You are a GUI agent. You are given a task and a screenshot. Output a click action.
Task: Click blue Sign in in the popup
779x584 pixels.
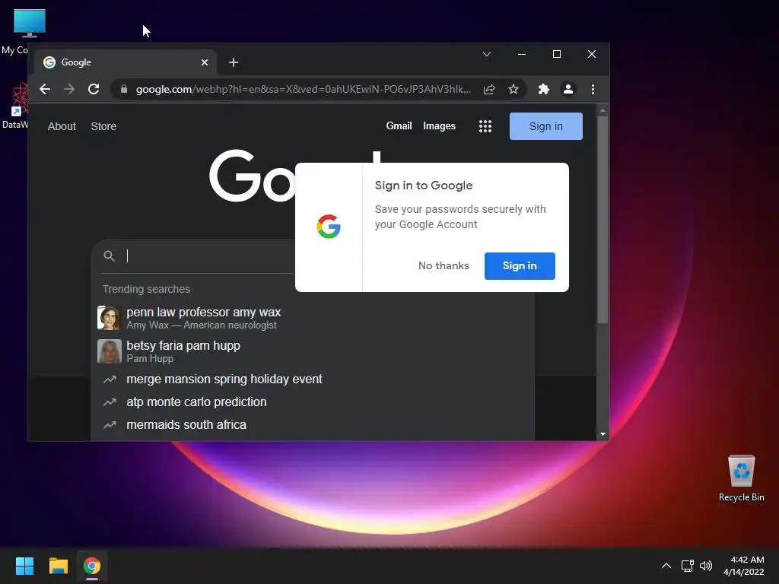click(x=520, y=265)
